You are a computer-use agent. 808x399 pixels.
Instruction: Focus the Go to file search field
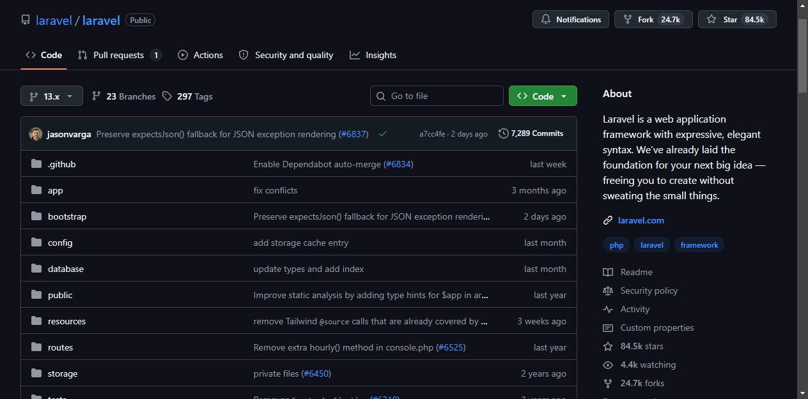click(x=437, y=96)
